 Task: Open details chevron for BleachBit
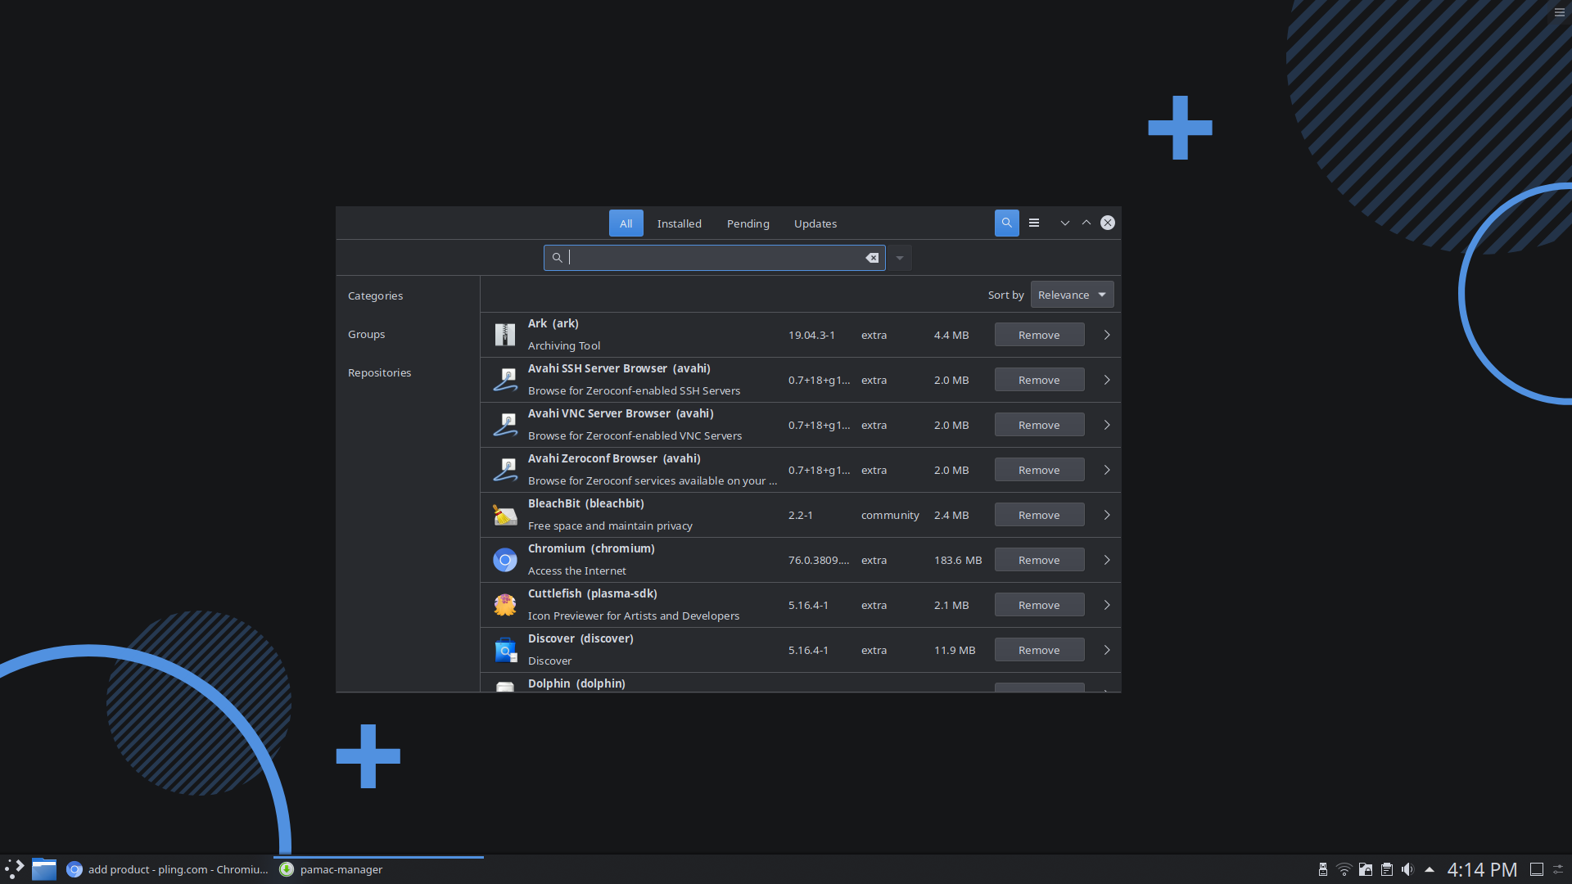pyautogui.click(x=1106, y=515)
